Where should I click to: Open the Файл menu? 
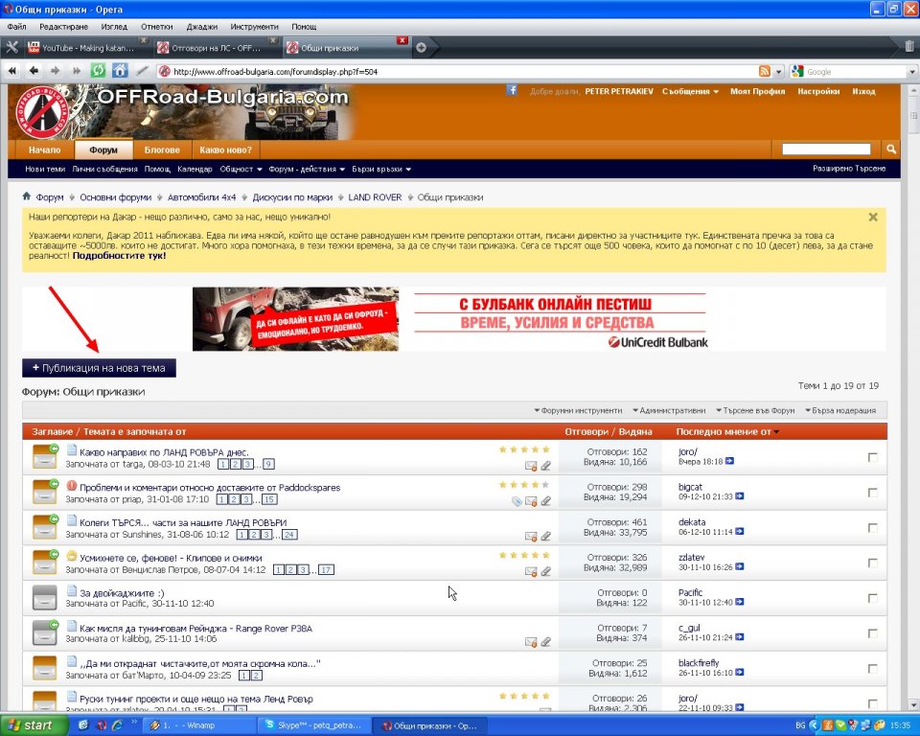[17, 27]
